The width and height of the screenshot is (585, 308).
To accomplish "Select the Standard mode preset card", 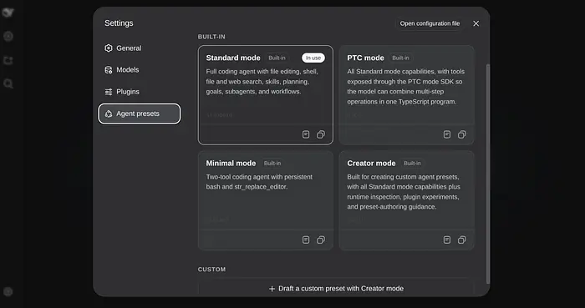I will click(x=265, y=95).
